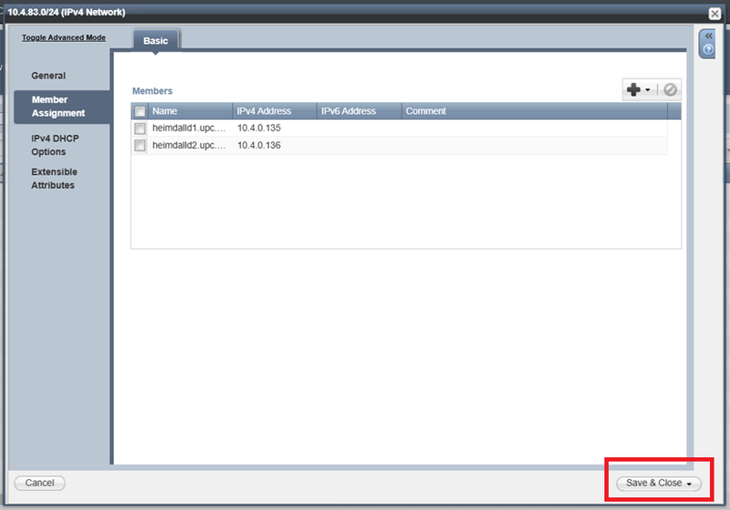Select the Member Assignment section
730x510 pixels.
point(58,107)
